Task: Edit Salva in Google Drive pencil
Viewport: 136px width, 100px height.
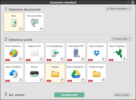Action: click(83, 80)
